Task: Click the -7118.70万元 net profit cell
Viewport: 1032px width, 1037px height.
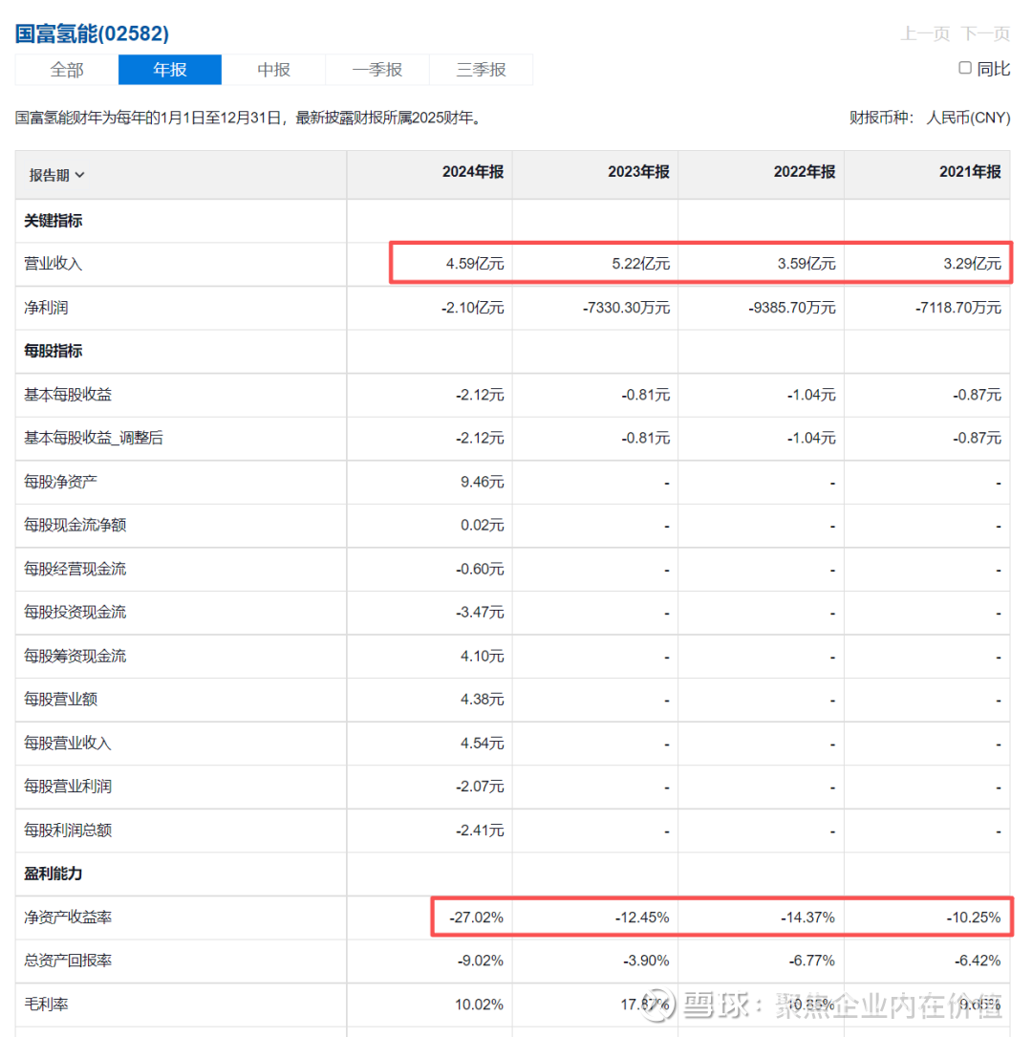Action: click(x=958, y=308)
